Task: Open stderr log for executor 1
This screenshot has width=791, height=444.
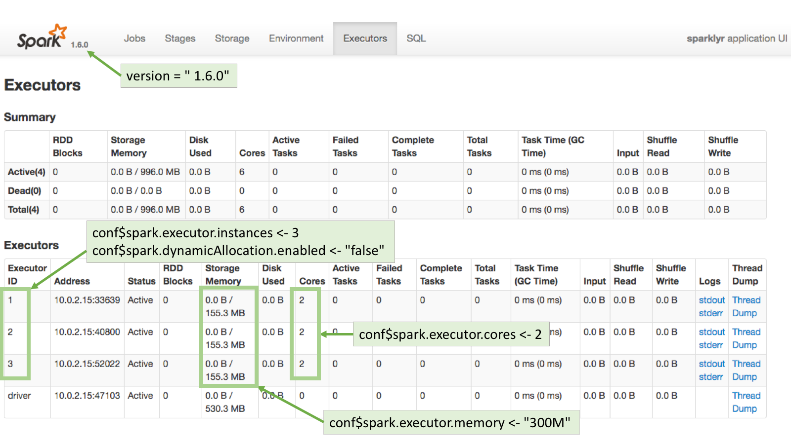Action: [710, 313]
